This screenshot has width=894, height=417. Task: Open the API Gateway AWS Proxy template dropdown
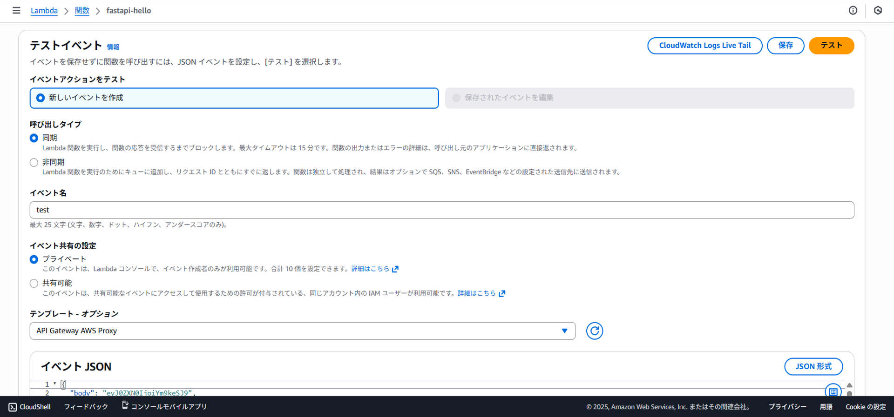pyautogui.click(x=303, y=331)
